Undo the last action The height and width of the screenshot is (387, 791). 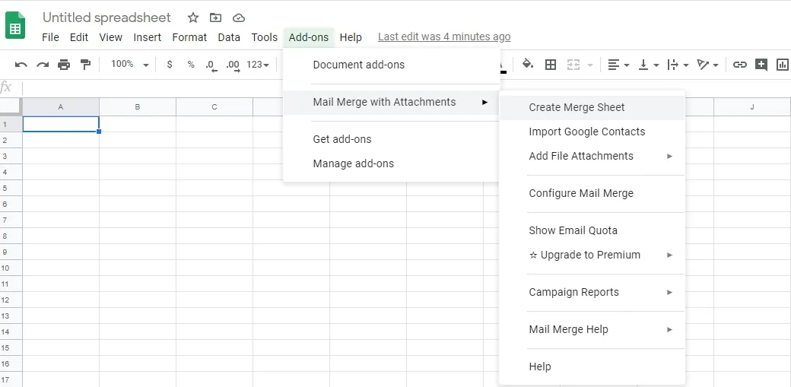click(x=21, y=65)
